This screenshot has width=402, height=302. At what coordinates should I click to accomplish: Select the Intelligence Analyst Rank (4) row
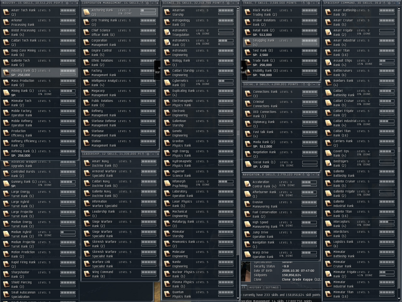(120, 83)
